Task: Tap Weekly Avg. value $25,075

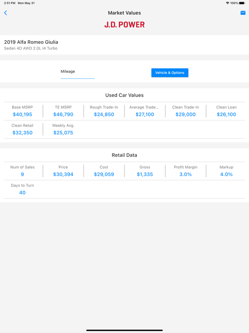Action: pos(63,133)
